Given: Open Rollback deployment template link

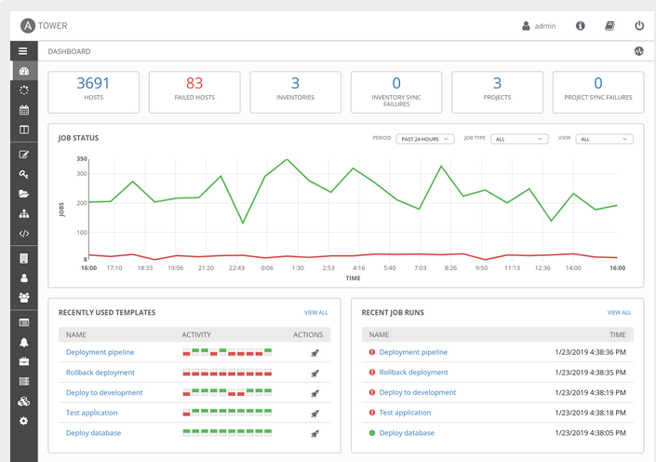Looking at the screenshot, I should (x=100, y=373).
